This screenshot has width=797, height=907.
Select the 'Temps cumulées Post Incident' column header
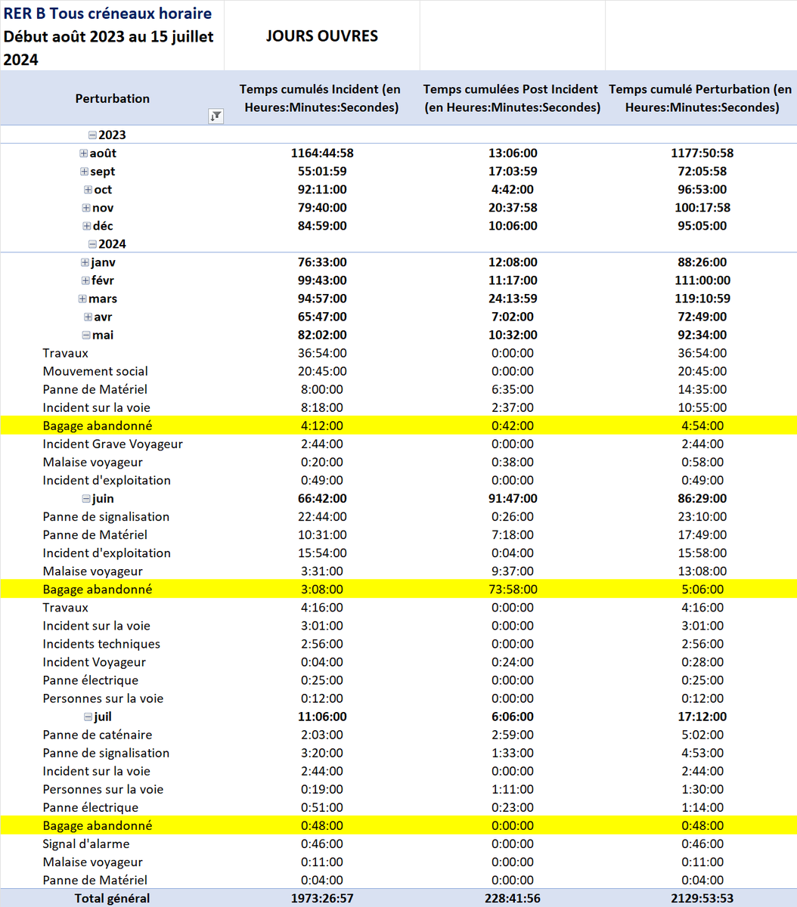(513, 98)
